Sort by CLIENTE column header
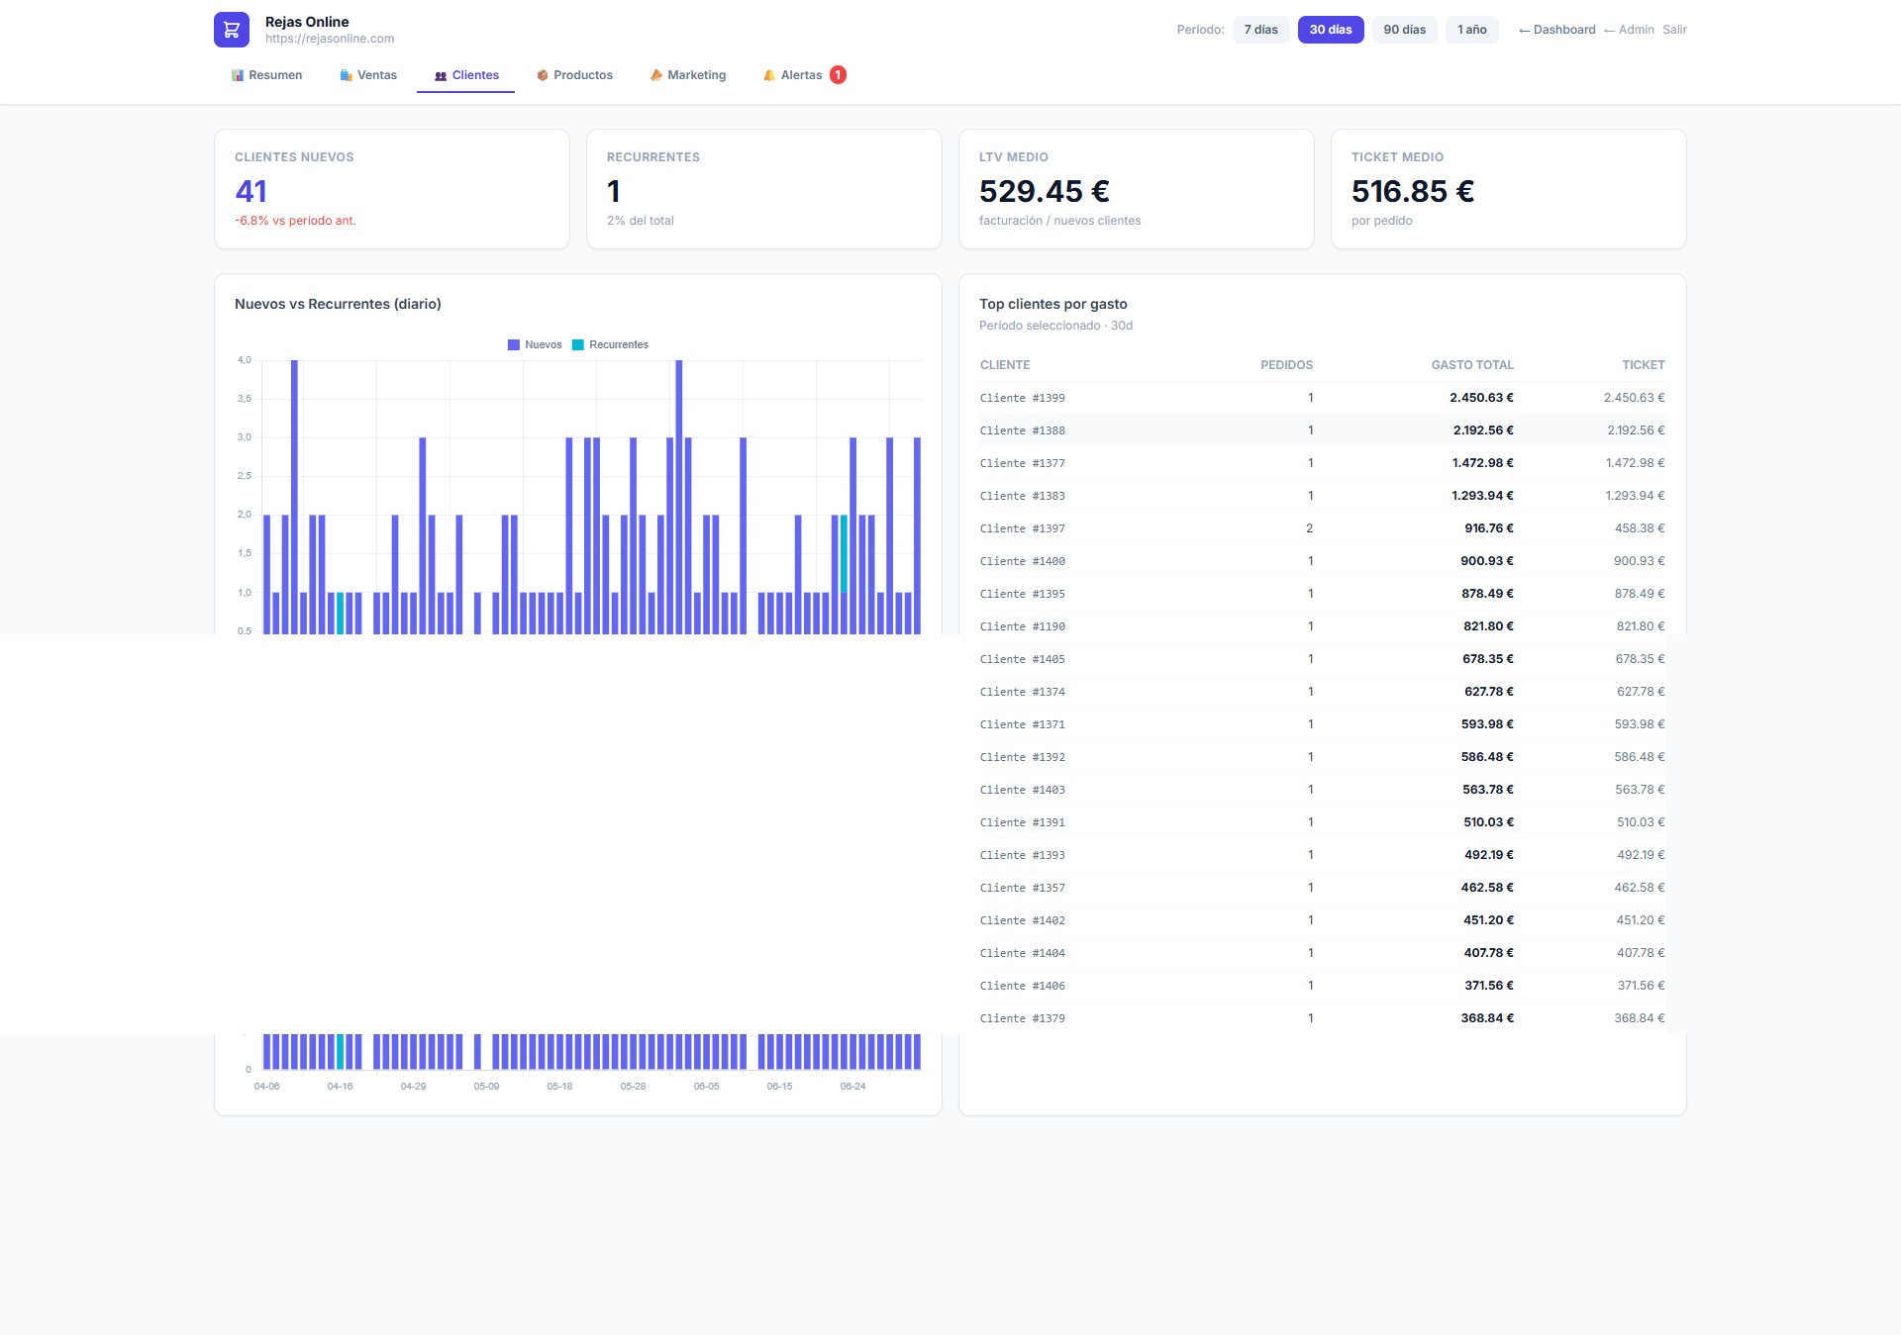The image size is (1901, 1335). tap(1005, 365)
